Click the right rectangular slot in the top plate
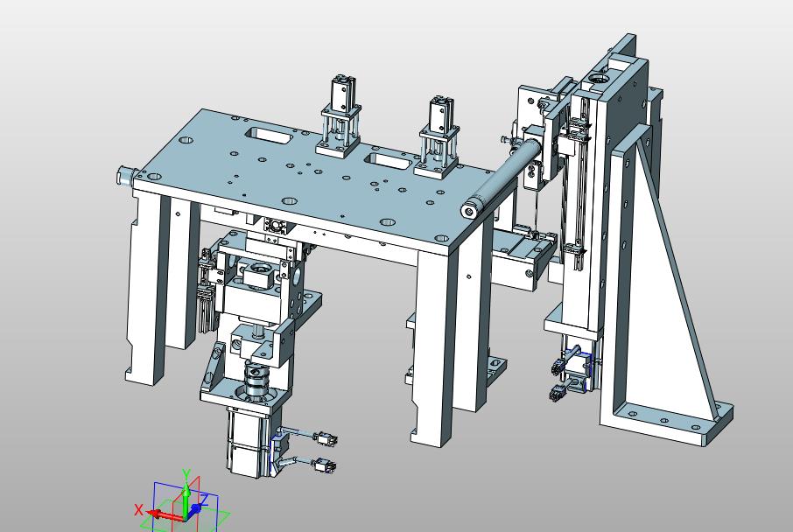 pos(389,161)
